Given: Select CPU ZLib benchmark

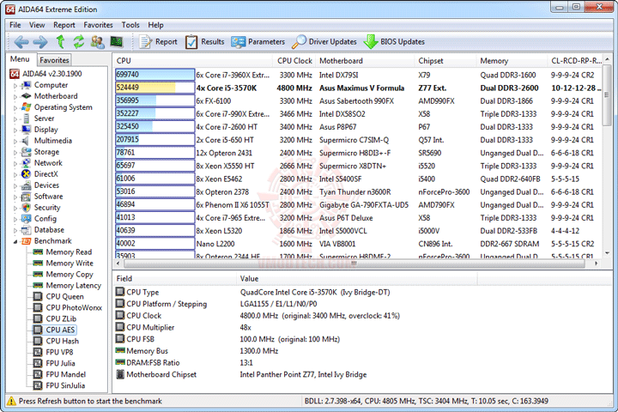Looking at the screenshot, I should (x=61, y=318).
